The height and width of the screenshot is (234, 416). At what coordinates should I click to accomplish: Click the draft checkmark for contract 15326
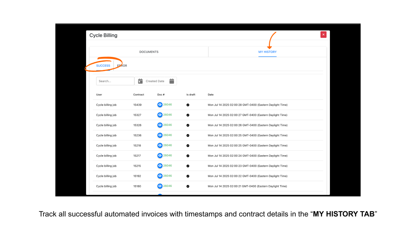coord(188,125)
